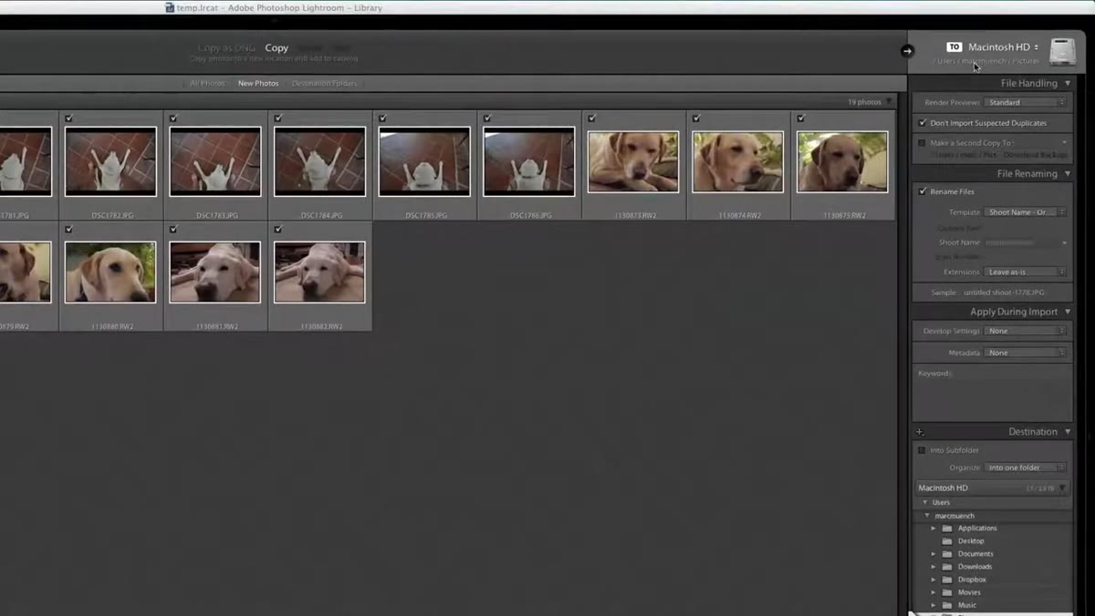Click the plus icon beside Destination panel

pyautogui.click(x=919, y=432)
